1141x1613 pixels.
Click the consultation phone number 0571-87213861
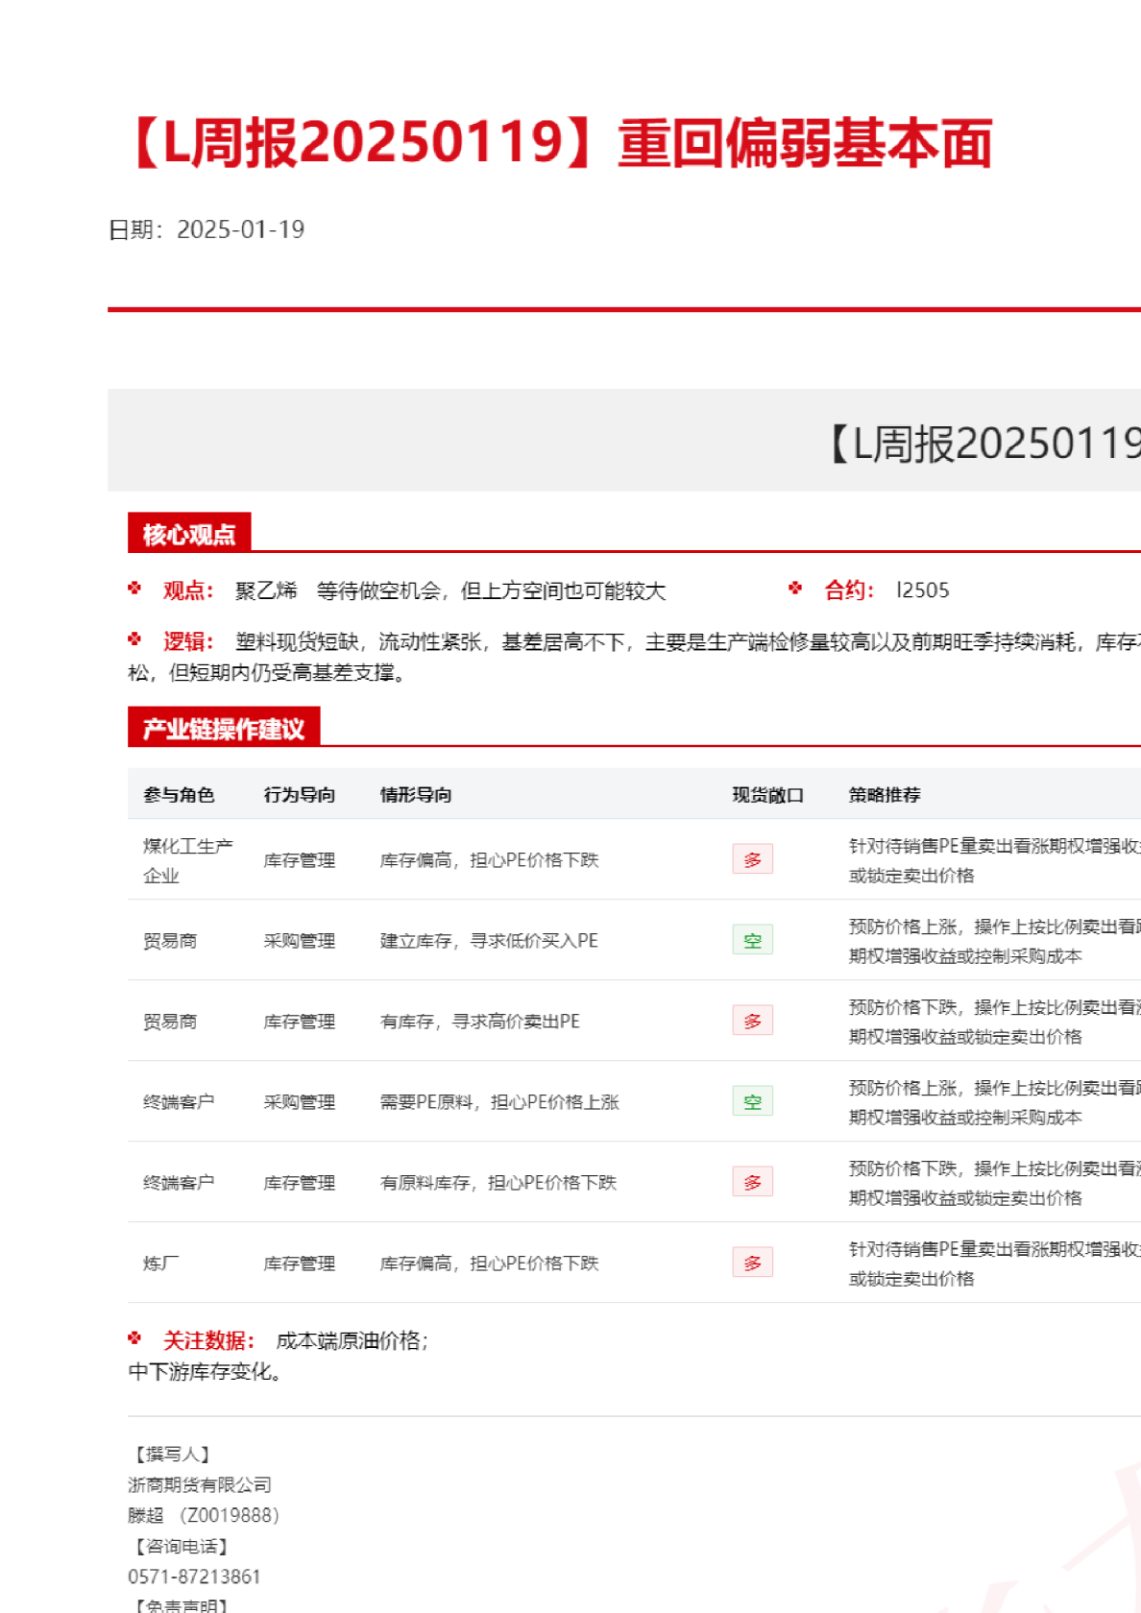tap(194, 1577)
